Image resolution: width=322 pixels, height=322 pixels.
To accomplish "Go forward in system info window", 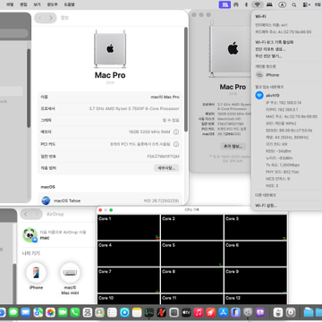I will (51, 18).
